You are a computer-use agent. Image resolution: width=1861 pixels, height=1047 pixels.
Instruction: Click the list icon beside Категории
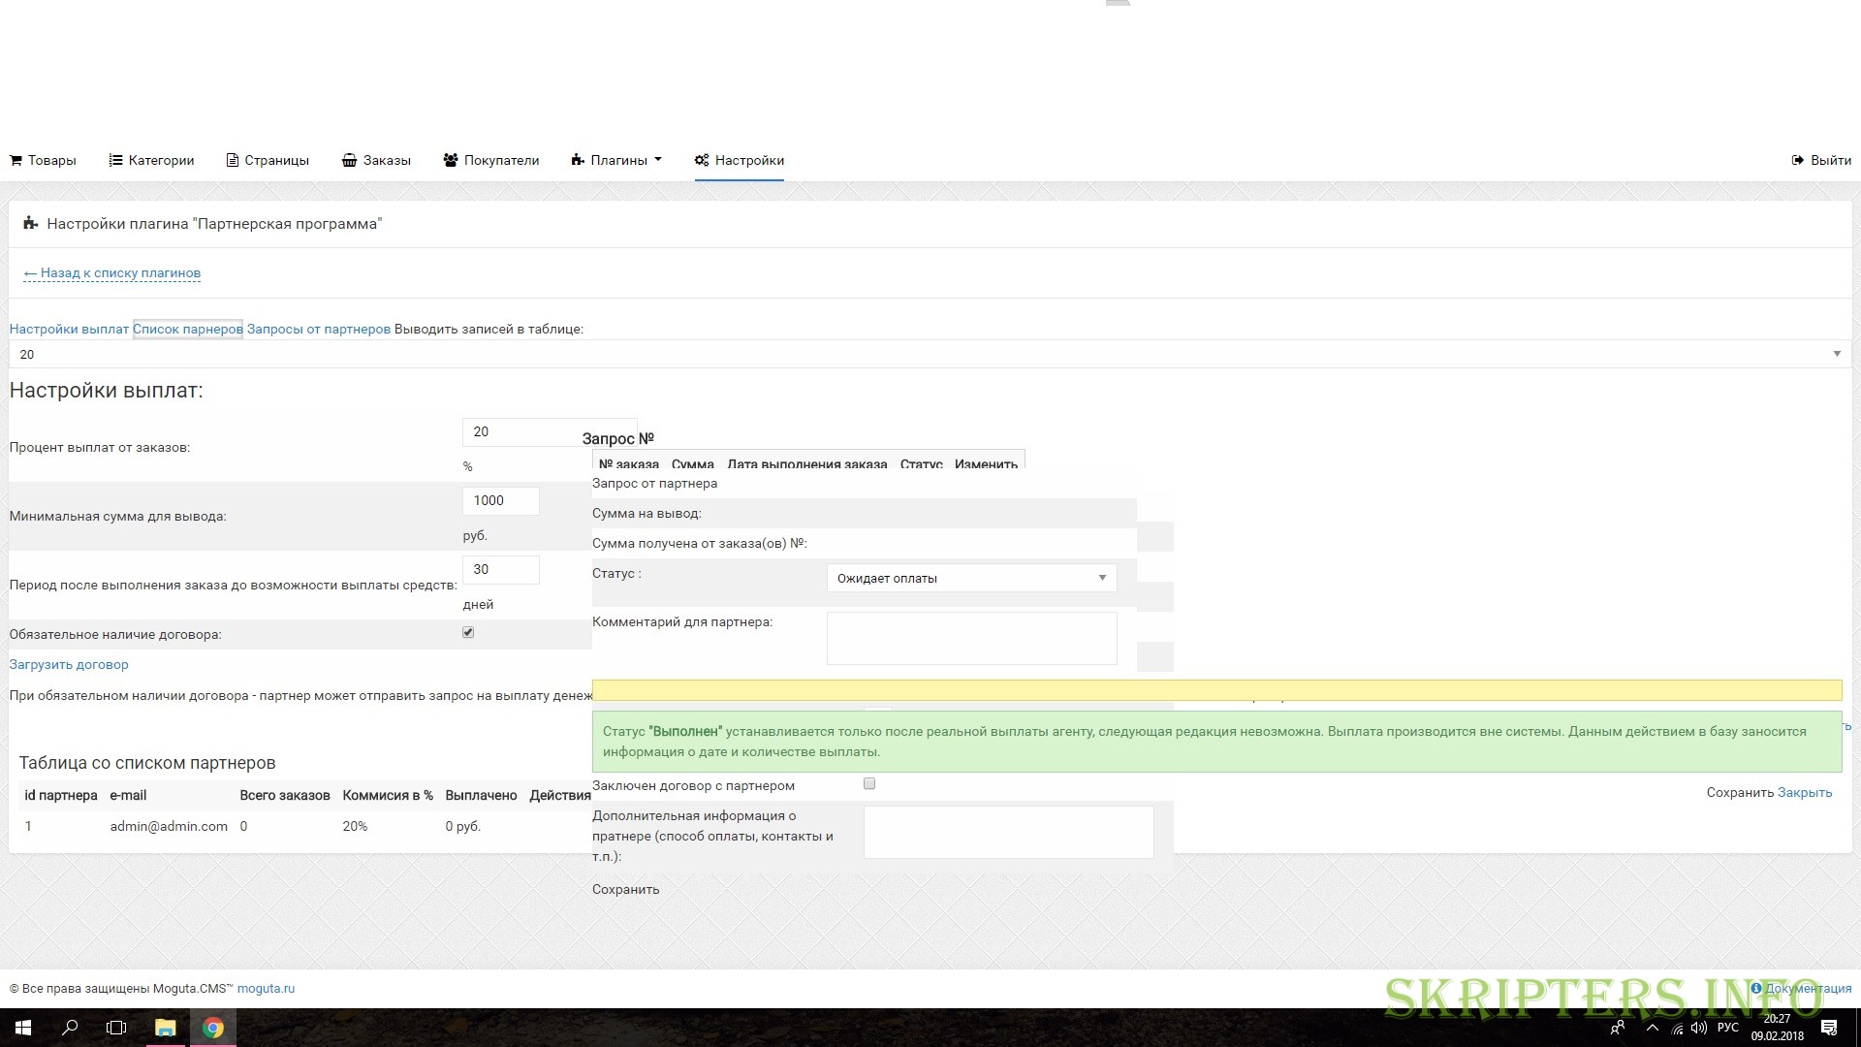pos(115,160)
